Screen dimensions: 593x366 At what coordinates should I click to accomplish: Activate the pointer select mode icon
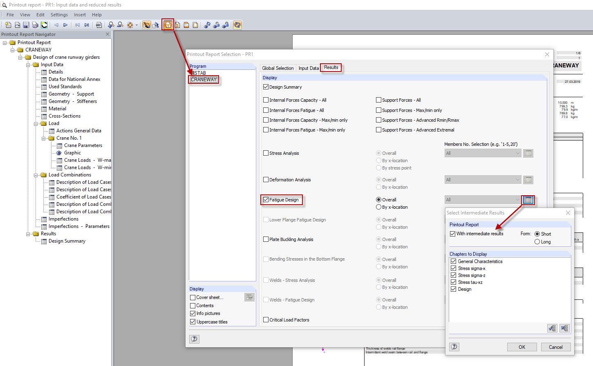[x=156, y=25]
